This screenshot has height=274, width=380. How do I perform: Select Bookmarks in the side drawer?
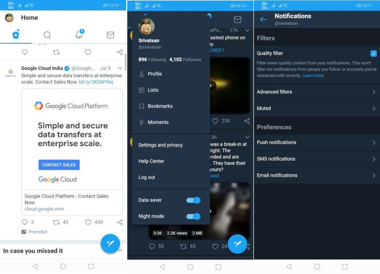click(x=160, y=106)
